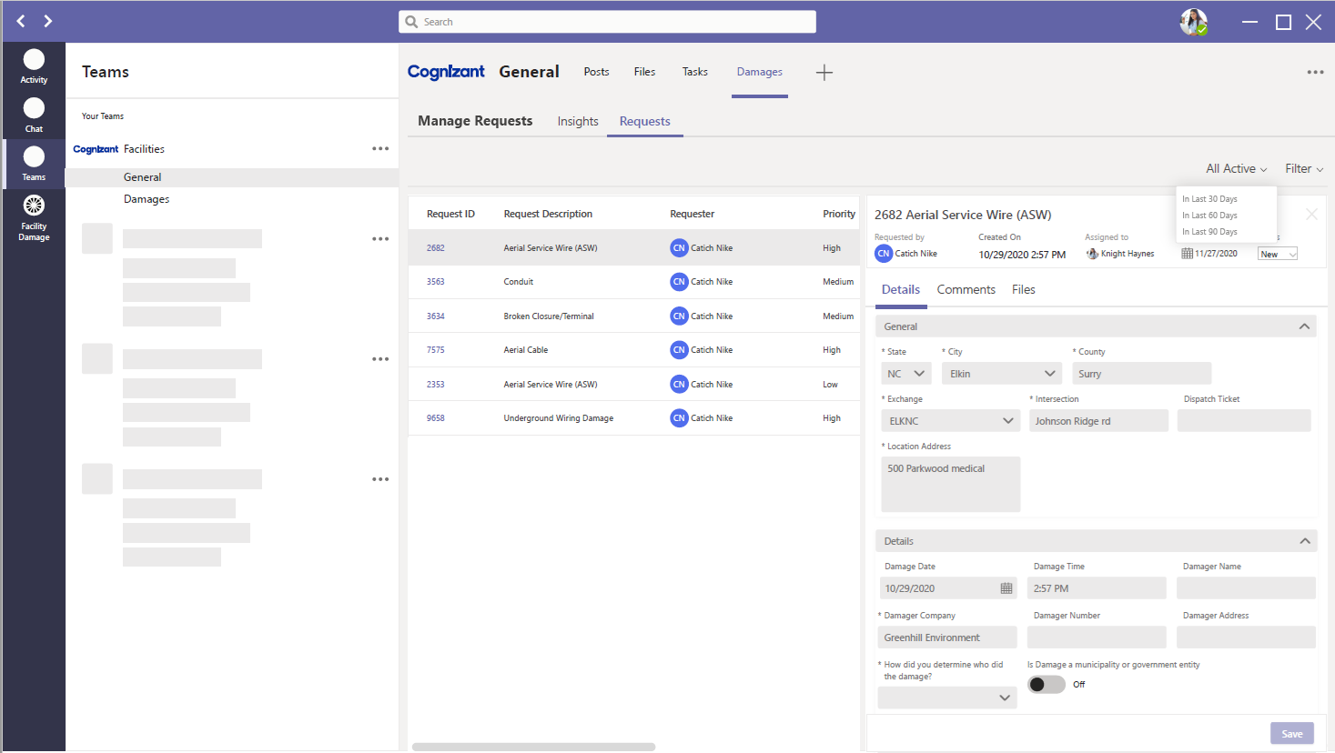Enable the municipality or government entity toggle
The height and width of the screenshot is (753, 1335).
pyautogui.click(x=1046, y=684)
